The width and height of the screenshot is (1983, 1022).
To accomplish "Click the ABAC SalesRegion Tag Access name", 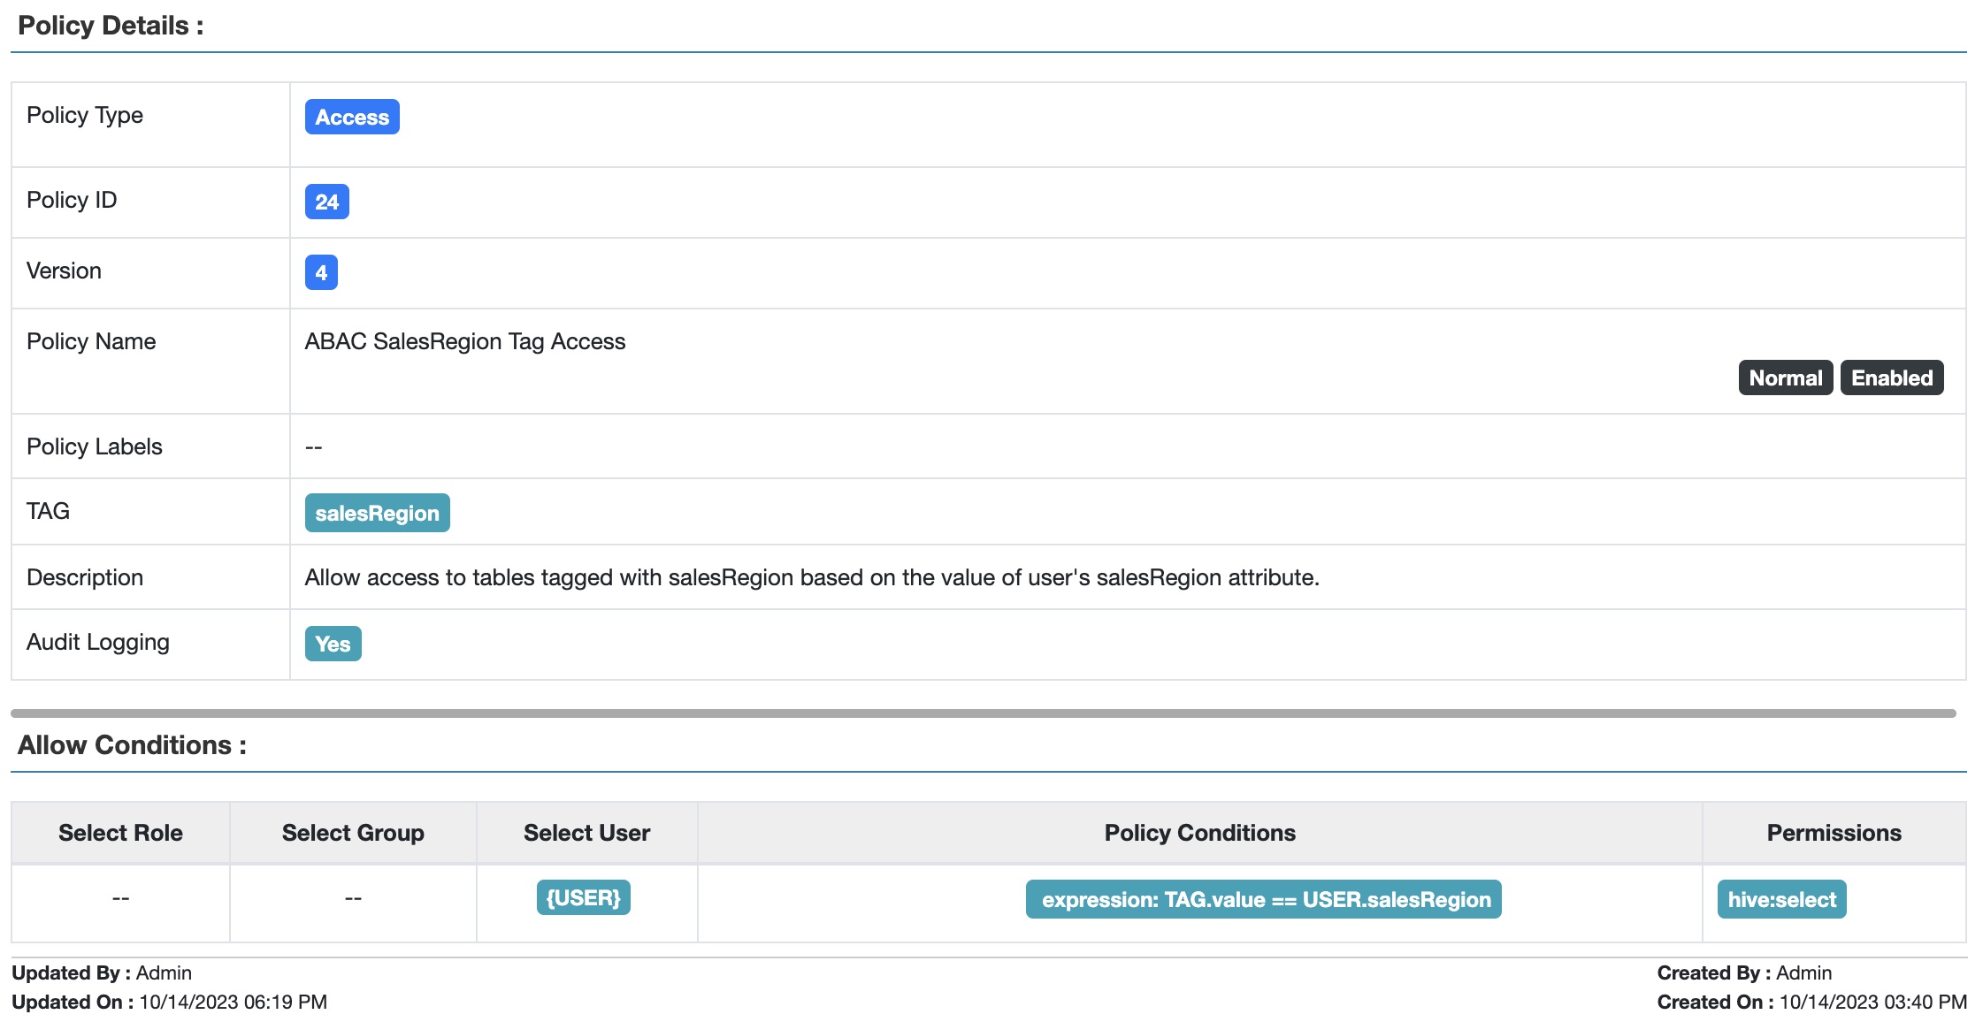I will (x=464, y=341).
